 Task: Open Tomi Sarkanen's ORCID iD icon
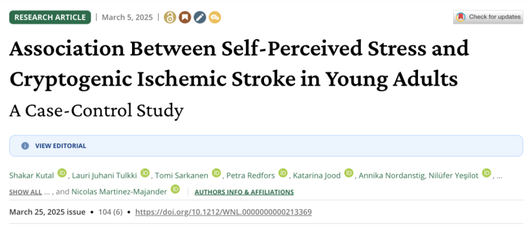coord(216,173)
